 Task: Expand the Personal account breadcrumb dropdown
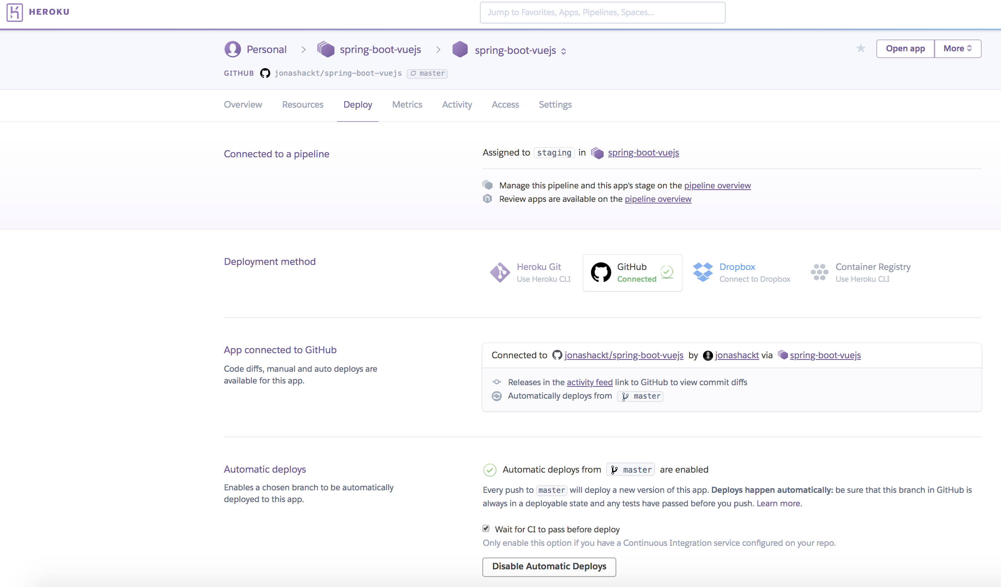tap(266, 50)
